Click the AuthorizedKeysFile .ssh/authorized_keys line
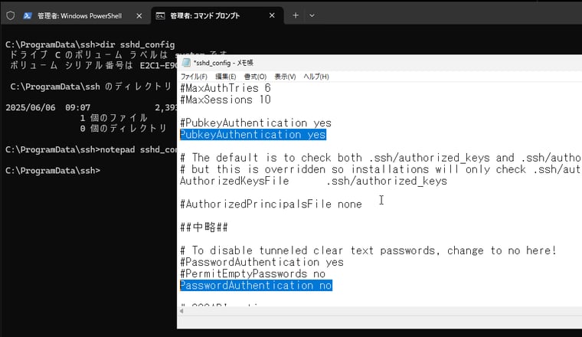 coord(314,181)
